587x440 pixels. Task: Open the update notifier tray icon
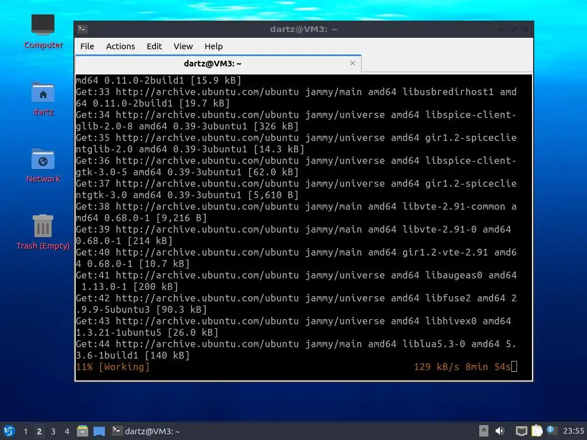click(x=551, y=430)
